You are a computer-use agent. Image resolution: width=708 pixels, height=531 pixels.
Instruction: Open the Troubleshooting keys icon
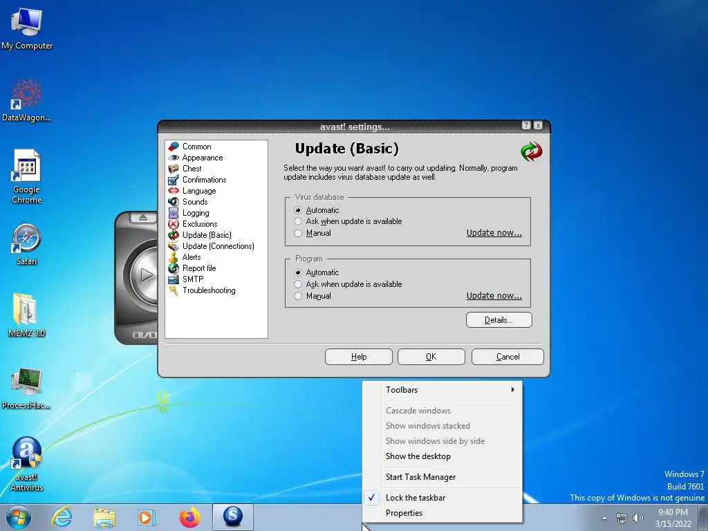pyautogui.click(x=174, y=290)
